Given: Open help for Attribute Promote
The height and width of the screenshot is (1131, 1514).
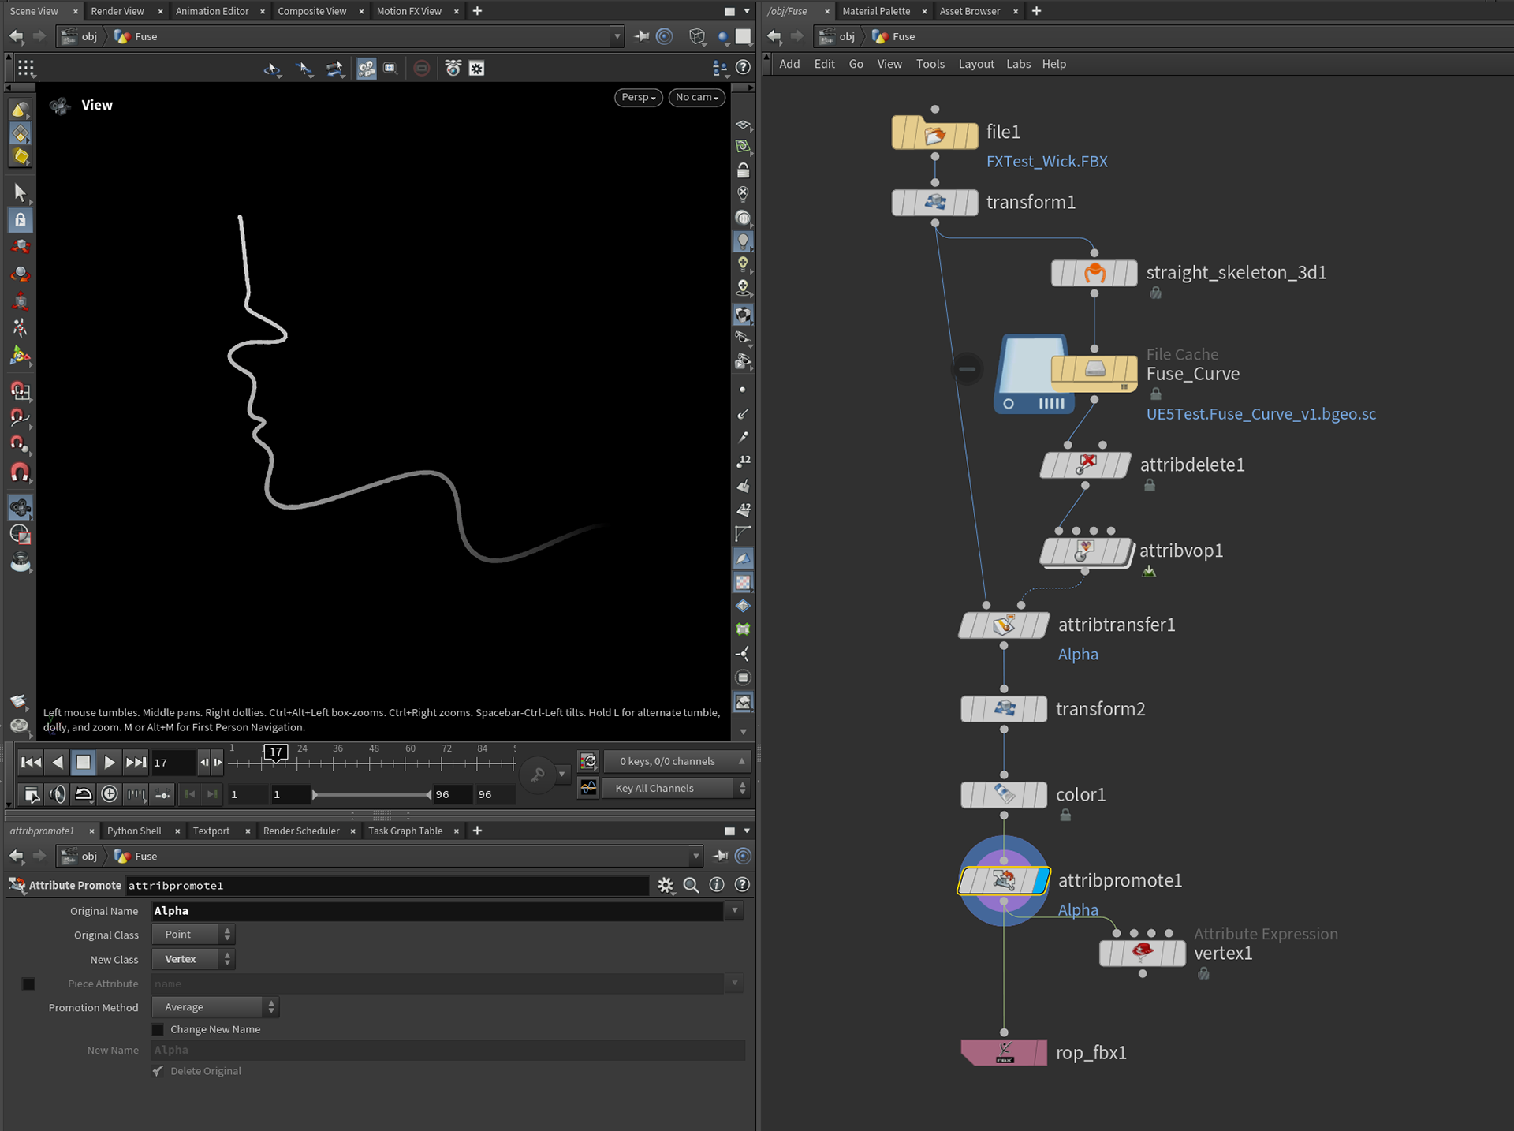Looking at the screenshot, I should point(742,885).
